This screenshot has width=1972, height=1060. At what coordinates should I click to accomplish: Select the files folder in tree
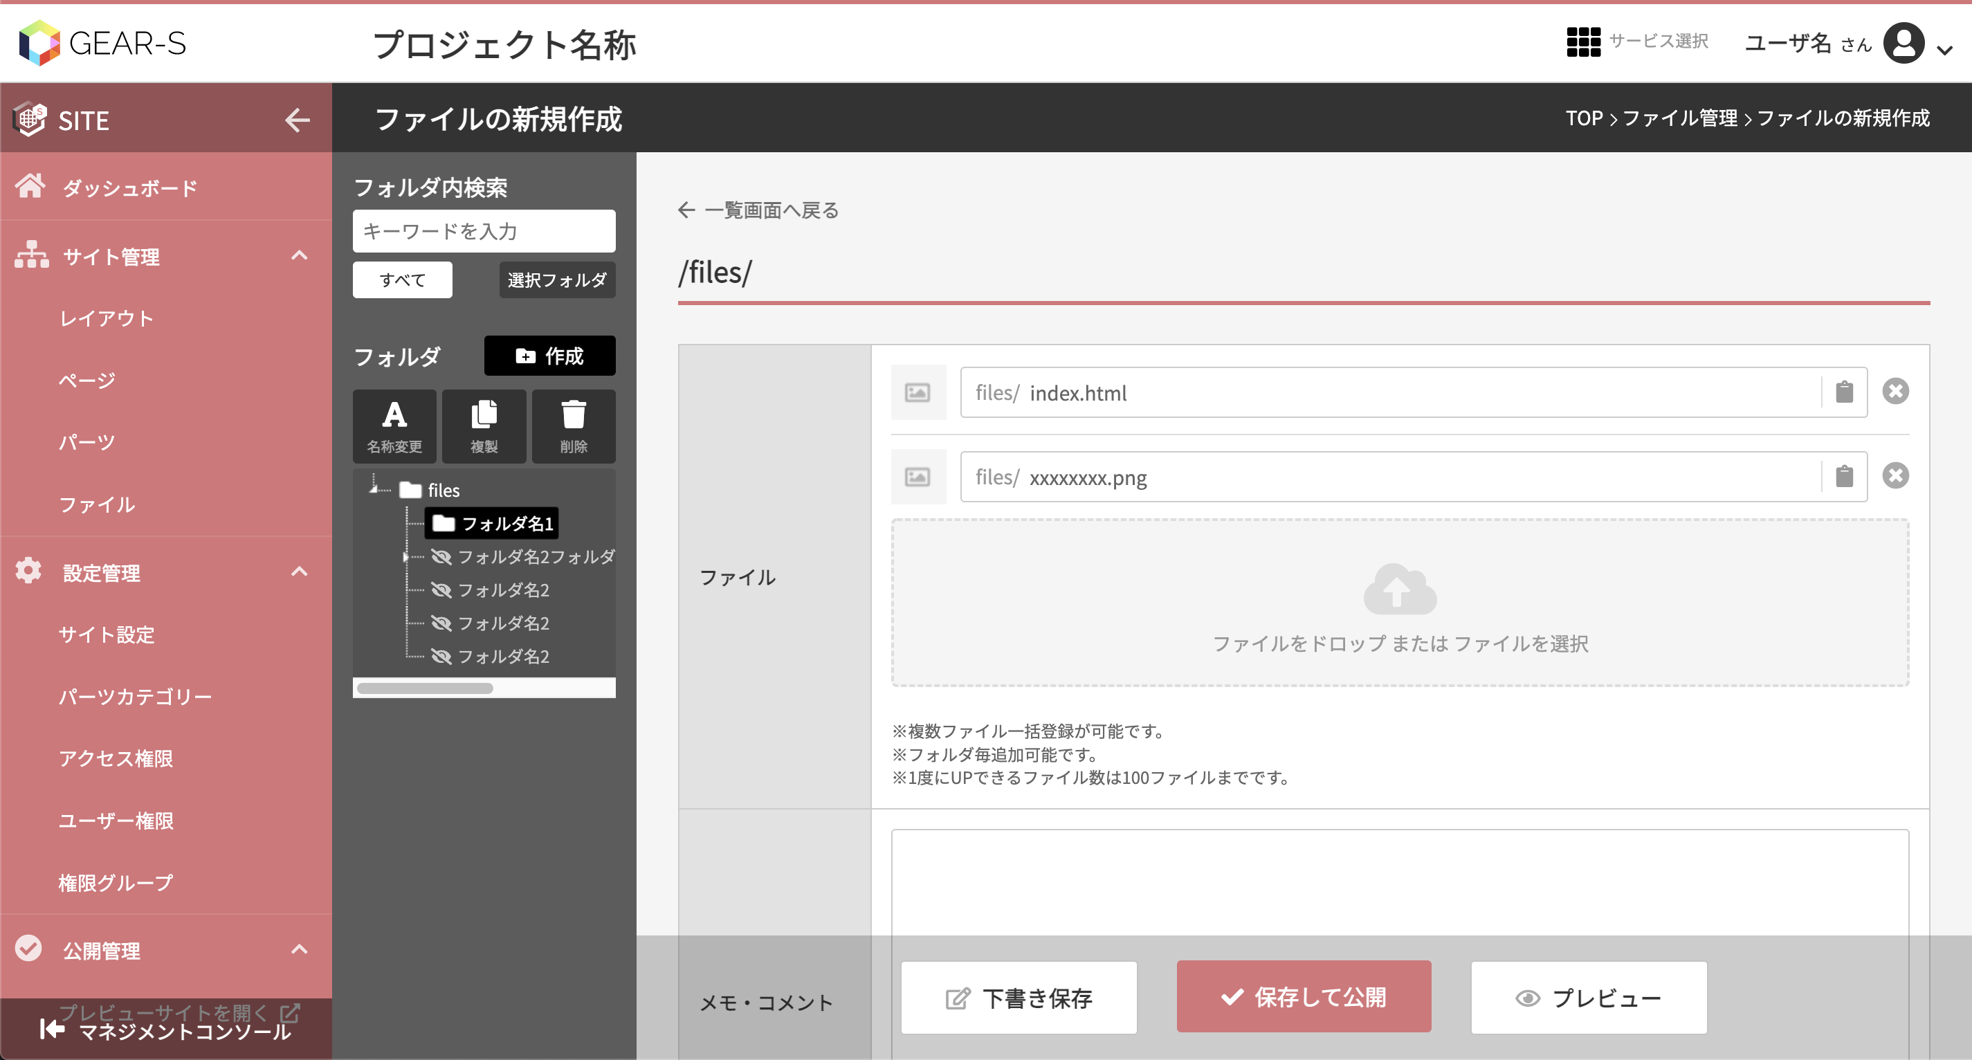coord(430,490)
